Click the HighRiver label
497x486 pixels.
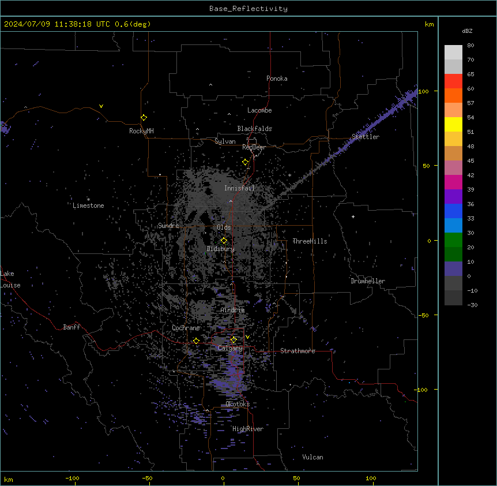pos(248,429)
